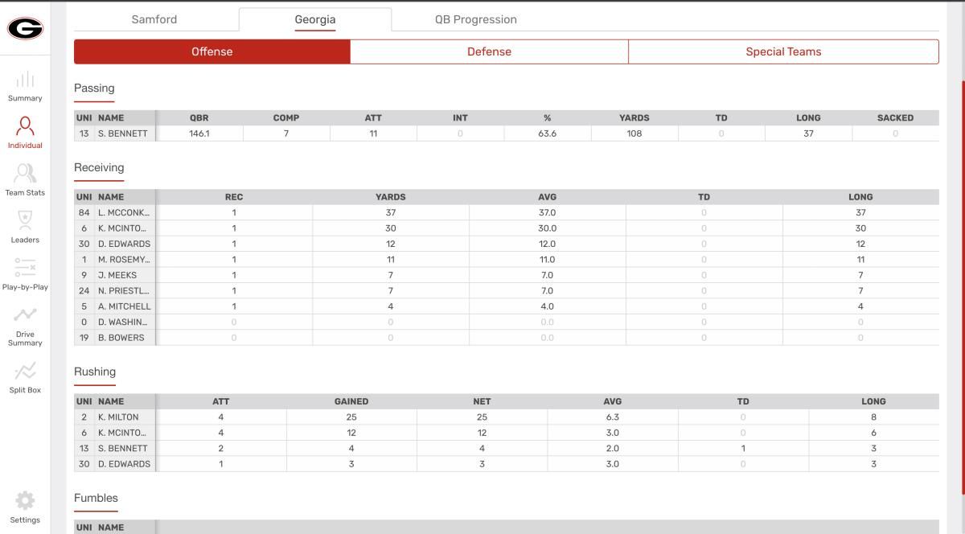The image size is (965, 534).
Task: Click the COMP column header in Passing
Action: (x=286, y=117)
